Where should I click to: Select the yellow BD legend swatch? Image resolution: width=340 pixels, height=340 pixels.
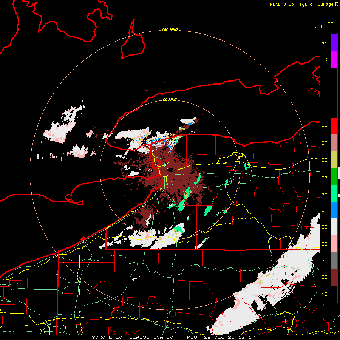tap(334, 160)
